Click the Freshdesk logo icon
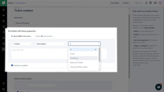 [3, 3]
